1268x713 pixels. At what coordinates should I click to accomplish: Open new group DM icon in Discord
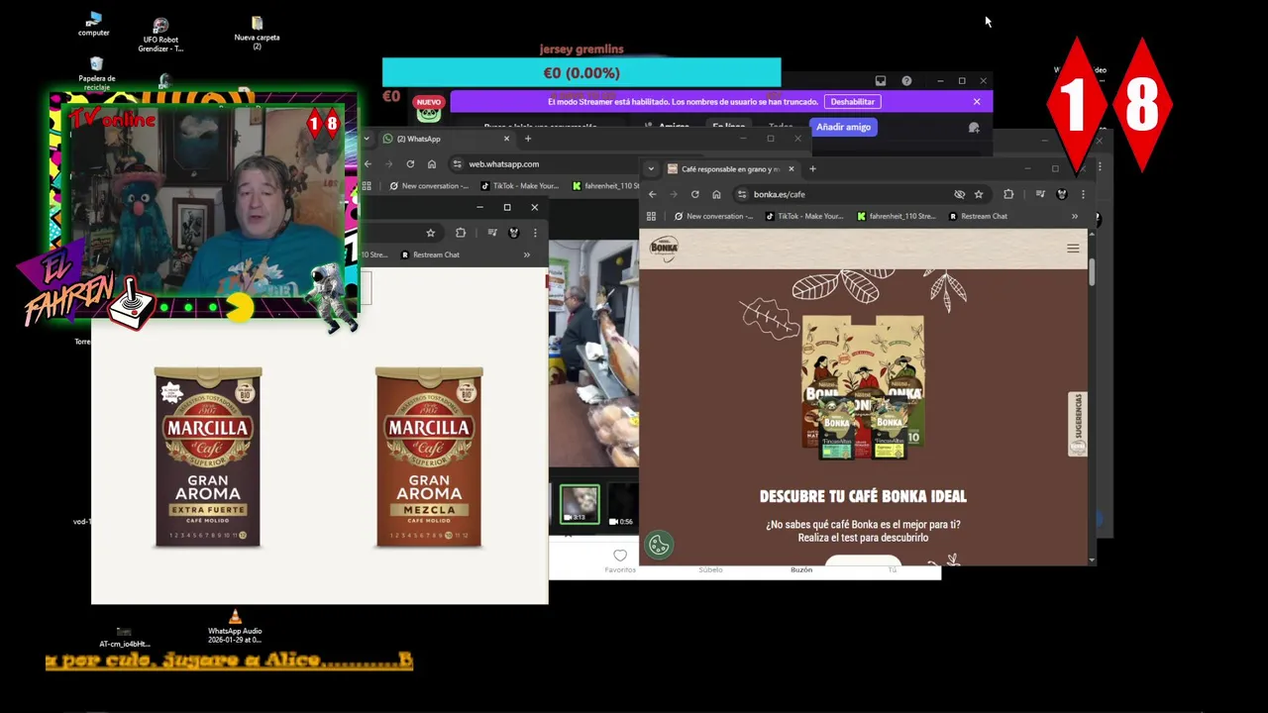click(974, 127)
